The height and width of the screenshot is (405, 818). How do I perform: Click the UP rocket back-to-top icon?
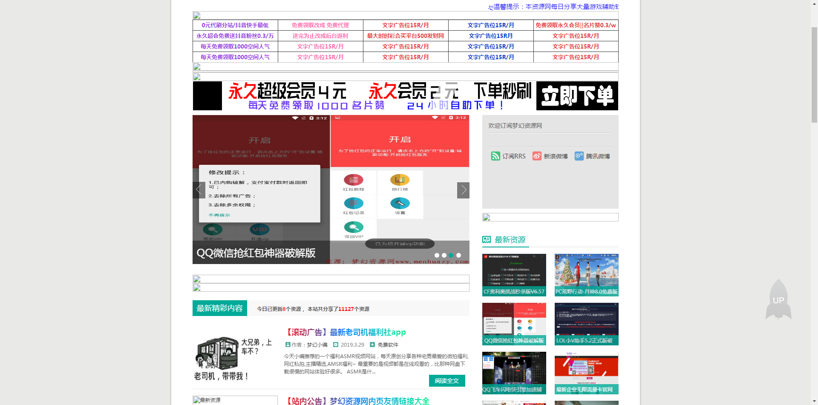(778, 299)
